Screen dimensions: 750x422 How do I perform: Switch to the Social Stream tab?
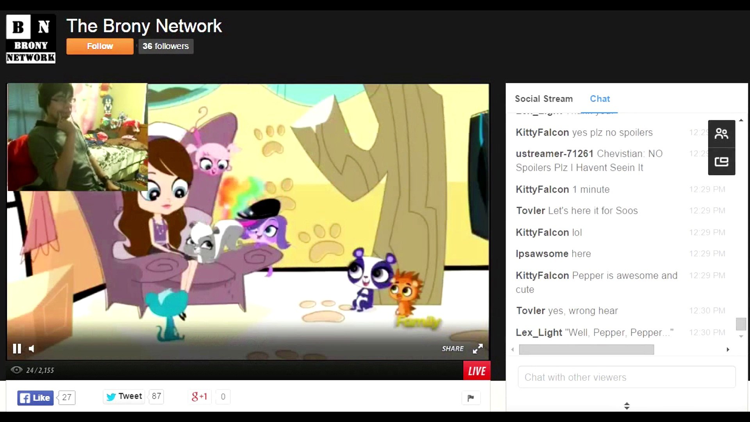[x=544, y=99]
